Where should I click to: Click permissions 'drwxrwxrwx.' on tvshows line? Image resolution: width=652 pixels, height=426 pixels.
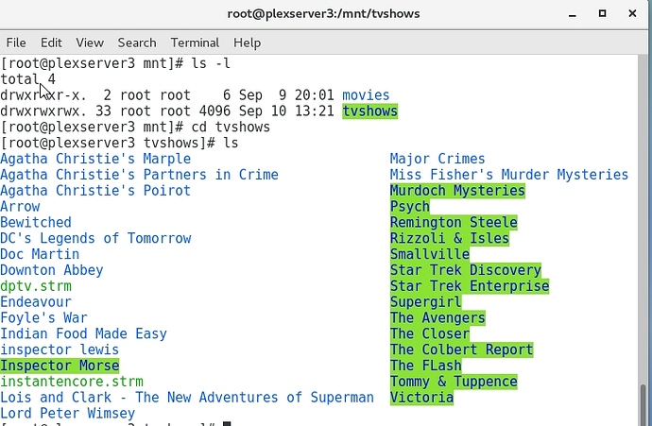tap(43, 111)
